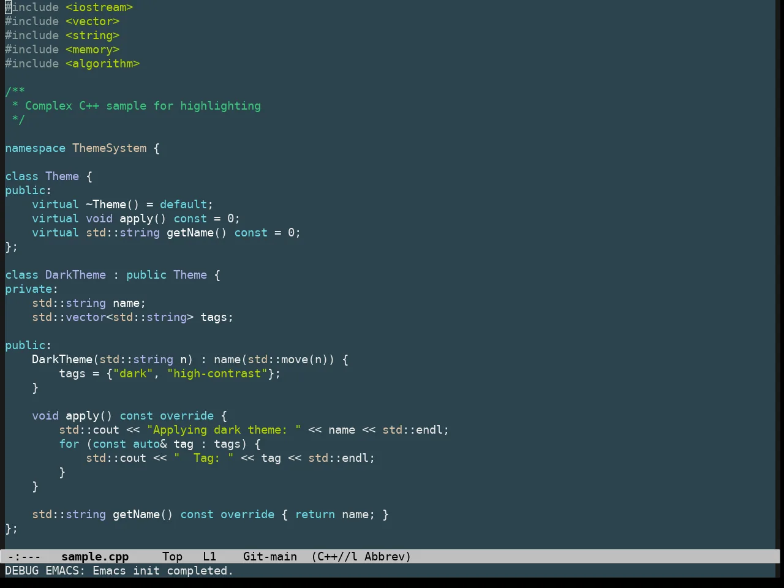
Task: Place cursor on '#include <iostream>' line
Action: pyautogui.click(x=69, y=7)
